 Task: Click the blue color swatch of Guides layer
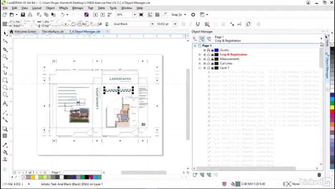click(x=216, y=50)
